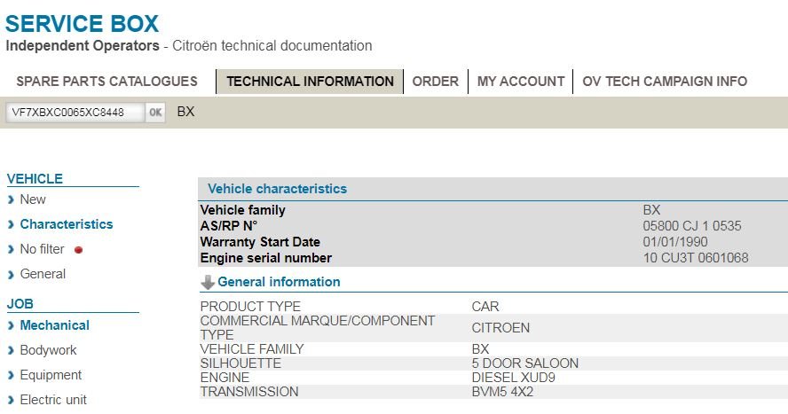788x414 pixels.
Task: Click the red dot next to No filter
Action: [78, 249]
